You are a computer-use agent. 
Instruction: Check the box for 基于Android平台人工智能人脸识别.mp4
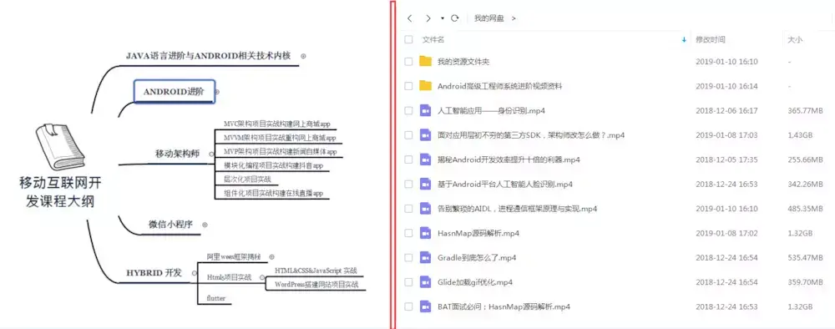(408, 185)
